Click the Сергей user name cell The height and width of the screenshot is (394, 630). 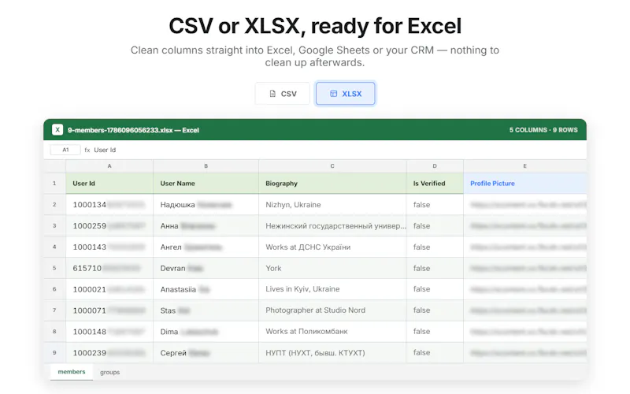(206, 352)
